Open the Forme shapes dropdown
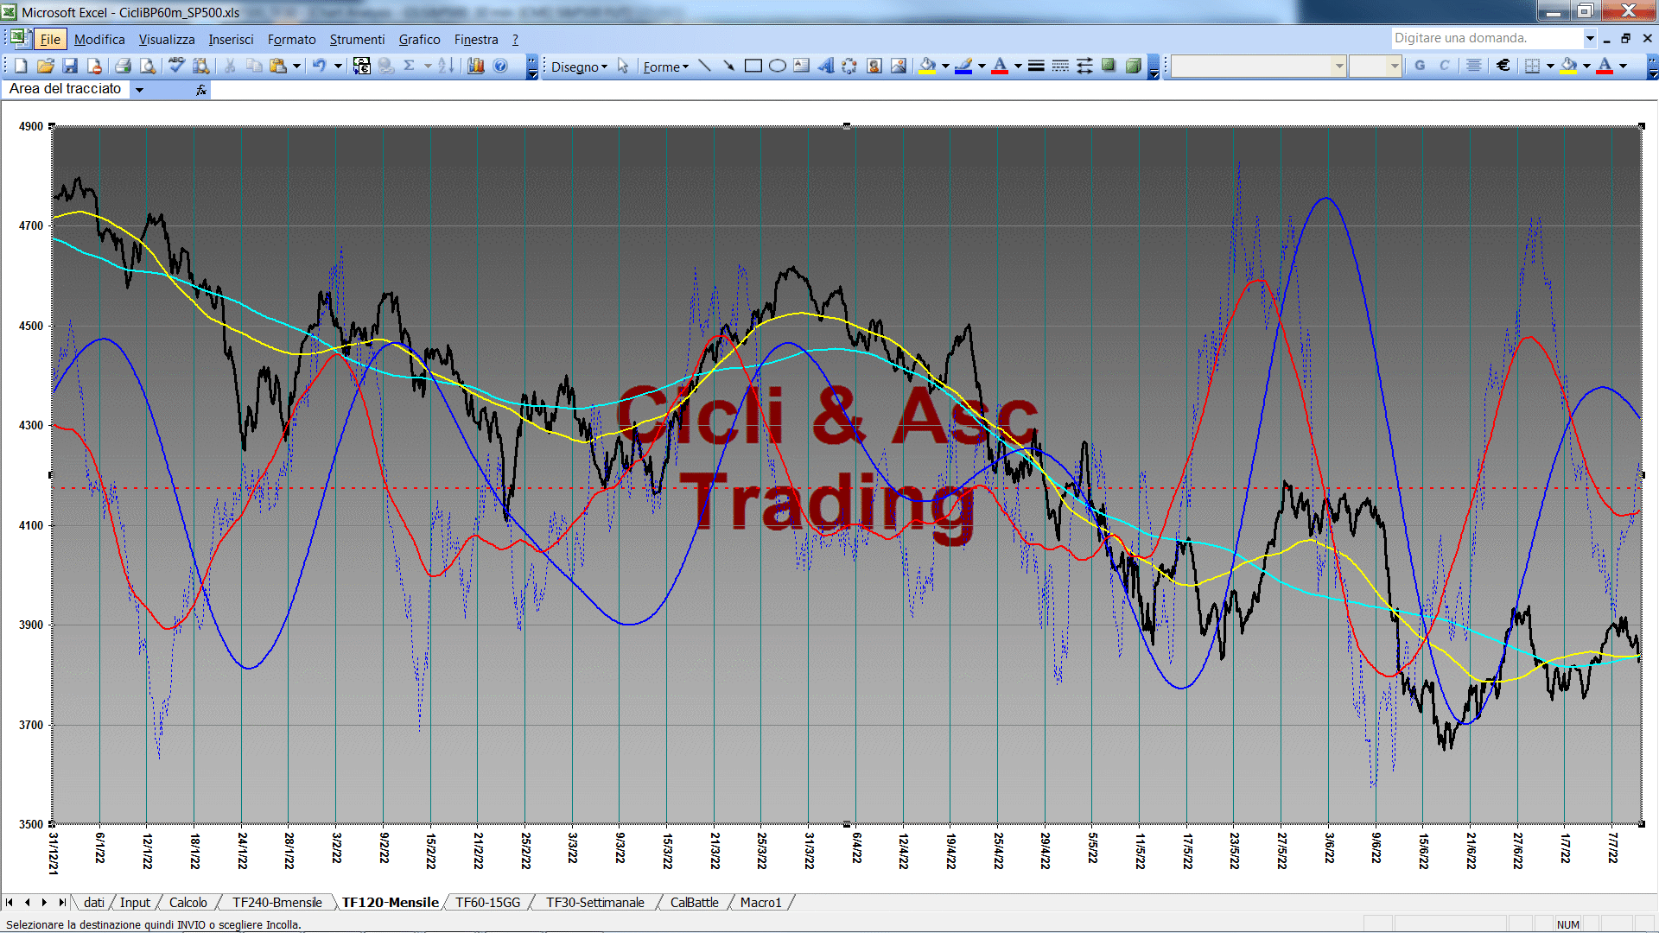The height and width of the screenshot is (933, 1659). 665,67
